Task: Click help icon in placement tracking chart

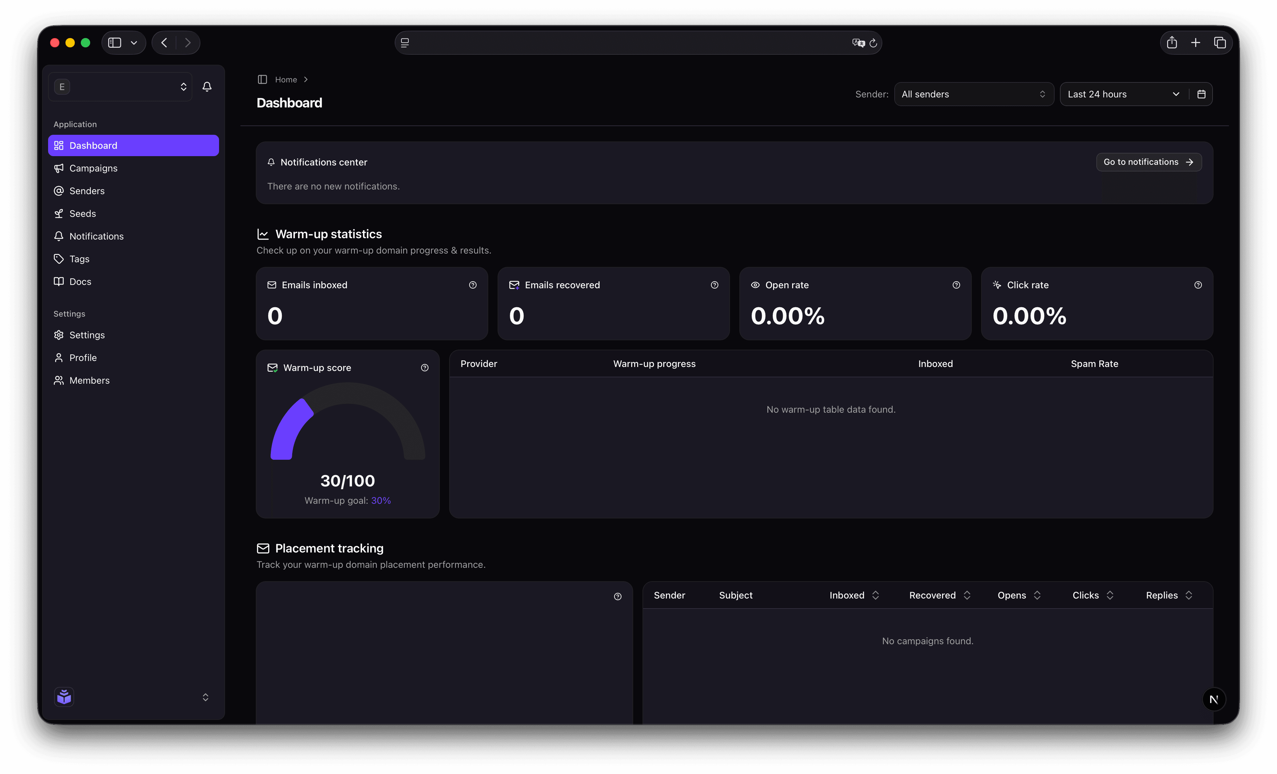Action: 617,597
